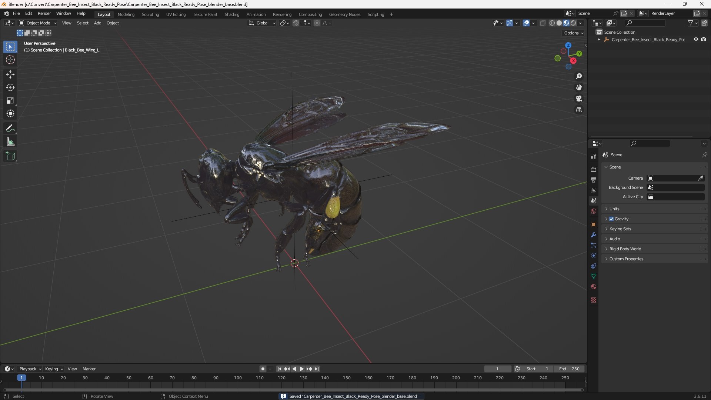Screen dimensions: 711x400
Task: Toggle camera view icon
Action: tap(579, 99)
